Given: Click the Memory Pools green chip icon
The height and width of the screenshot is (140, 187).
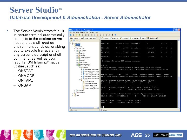Looking at the screenshot, I should pos(79,59).
